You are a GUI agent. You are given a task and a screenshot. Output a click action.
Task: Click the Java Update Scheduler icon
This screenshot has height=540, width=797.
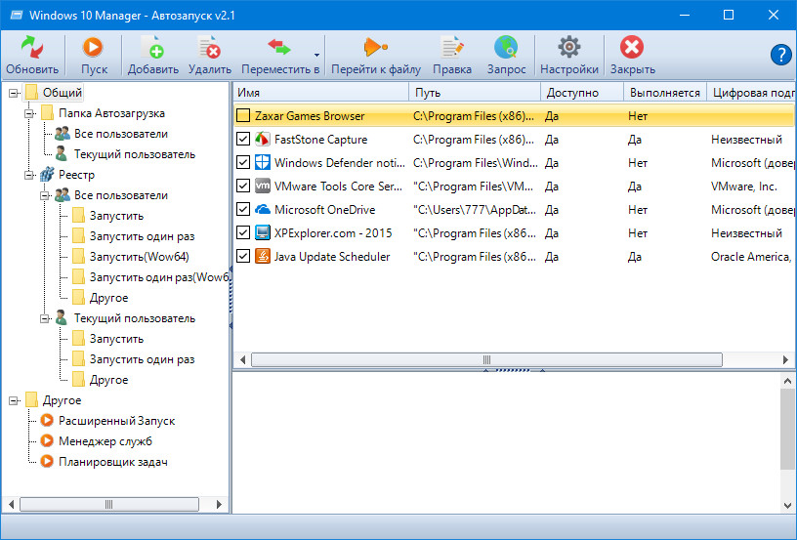(x=263, y=256)
